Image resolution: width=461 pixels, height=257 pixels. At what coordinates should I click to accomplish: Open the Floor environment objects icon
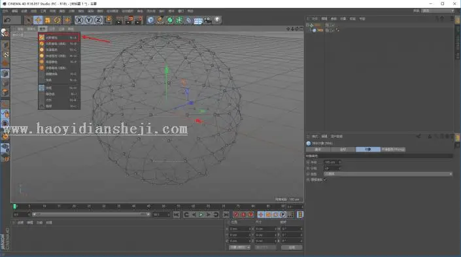coord(198,20)
